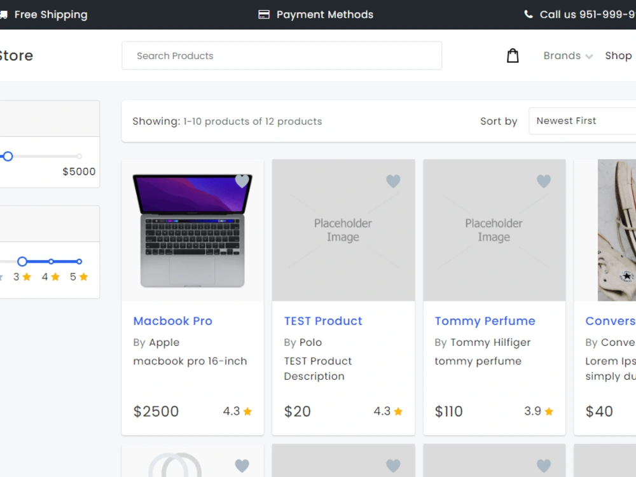The image size is (636, 477).
Task: Open the Macbook Pro product link
Action: [172, 321]
